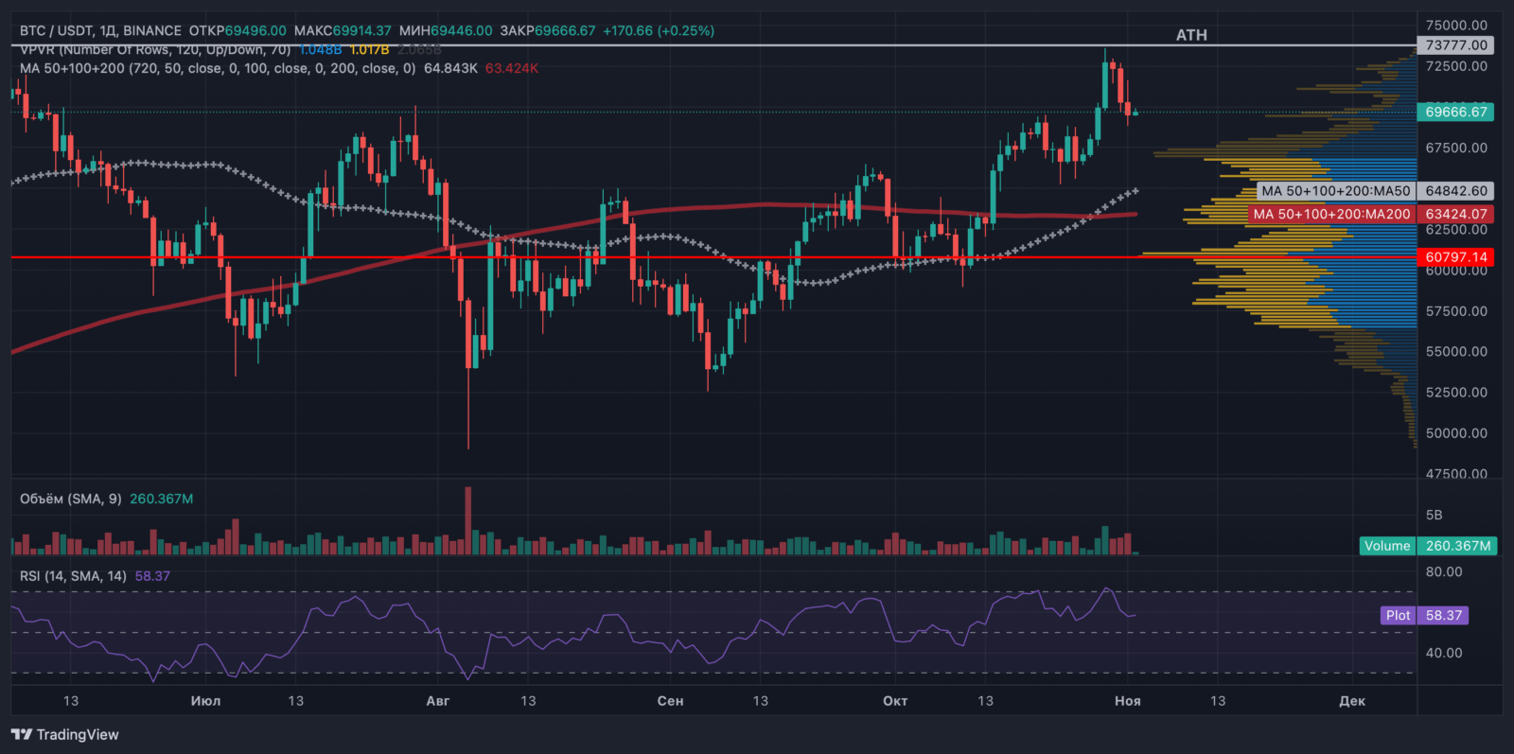Click the VPVR up volume value 1.048B
Image resolution: width=1514 pixels, height=754 pixels.
coord(321,49)
